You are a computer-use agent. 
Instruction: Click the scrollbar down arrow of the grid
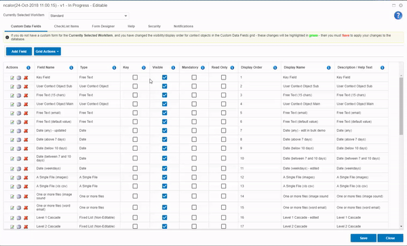click(x=401, y=226)
